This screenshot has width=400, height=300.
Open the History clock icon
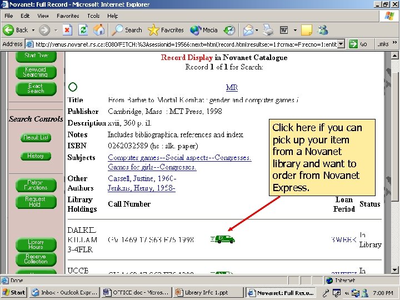tap(229, 30)
